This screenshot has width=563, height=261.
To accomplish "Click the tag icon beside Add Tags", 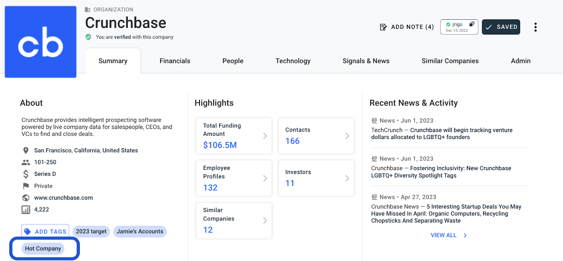I will click(x=27, y=231).
